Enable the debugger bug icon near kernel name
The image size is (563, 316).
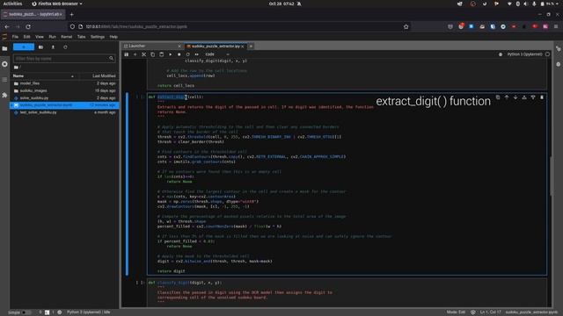[x=501, y=54]
